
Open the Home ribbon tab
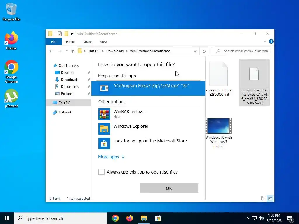70,42
